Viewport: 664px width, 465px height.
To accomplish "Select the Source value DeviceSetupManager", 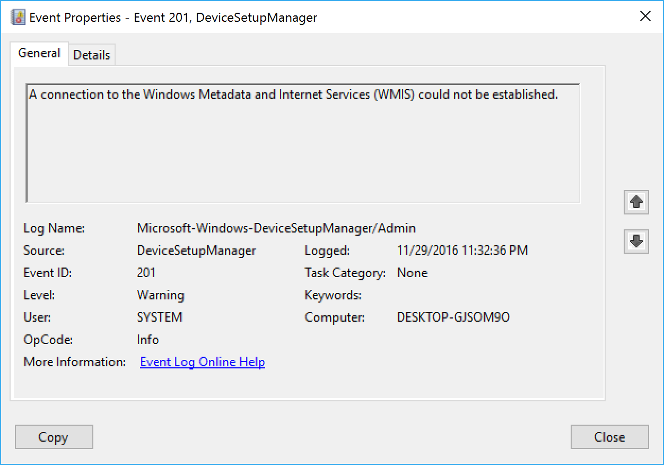I will point(196,251).
